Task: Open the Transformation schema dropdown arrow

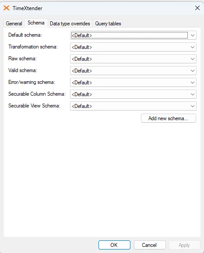Action: pos(192,47)
